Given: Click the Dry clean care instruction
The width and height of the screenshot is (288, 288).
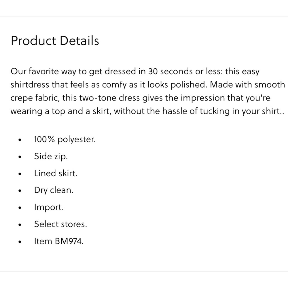Looking at the screenshot, I should tap(54, 190).
